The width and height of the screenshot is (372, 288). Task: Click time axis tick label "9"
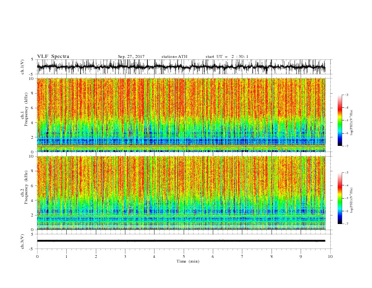click(301, 256)
